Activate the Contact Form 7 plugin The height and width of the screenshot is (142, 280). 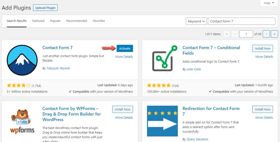coord(125,48)
